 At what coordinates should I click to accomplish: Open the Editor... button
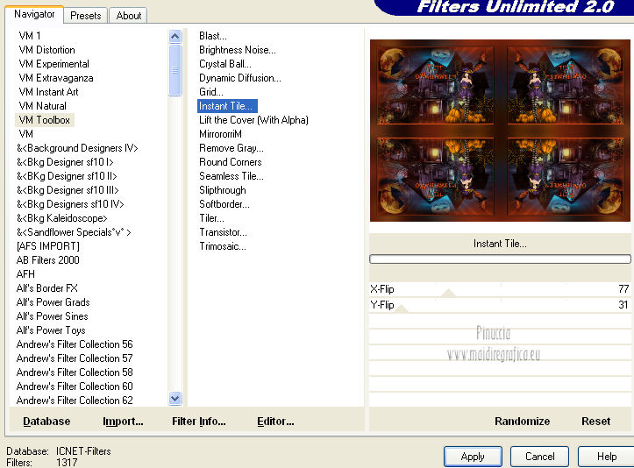coord(275,422)
